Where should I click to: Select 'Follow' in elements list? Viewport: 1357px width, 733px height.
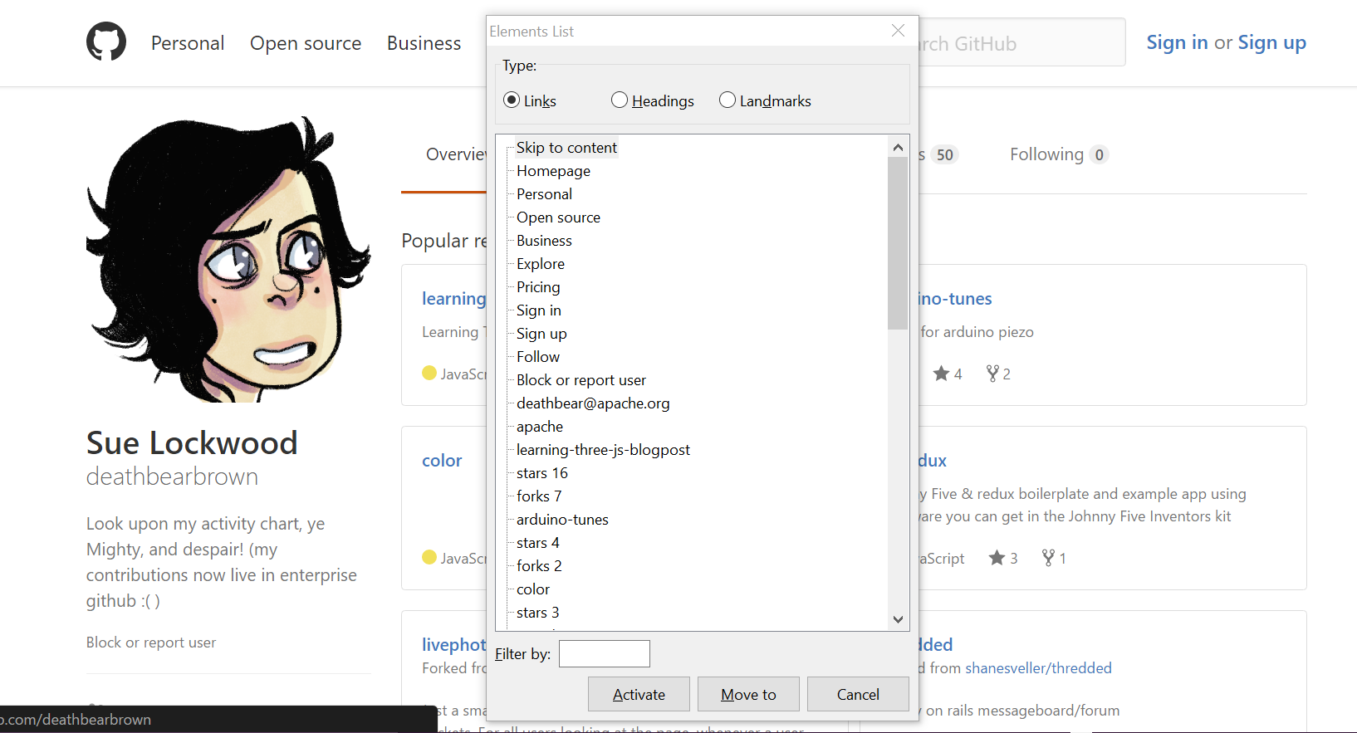tap(538, 357)
